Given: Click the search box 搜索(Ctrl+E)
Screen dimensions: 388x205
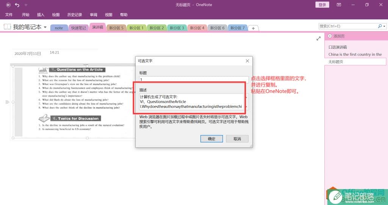Looking at the screenshot, I should [348, 26].
